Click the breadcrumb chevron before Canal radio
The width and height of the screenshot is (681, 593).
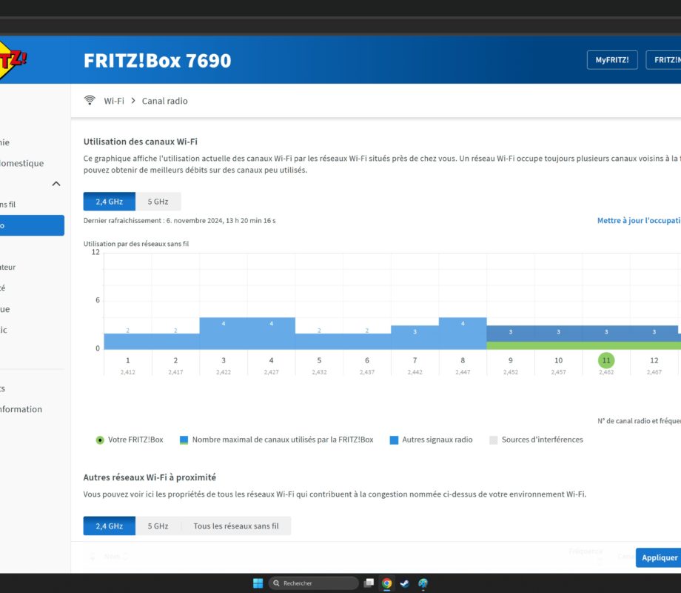[133, 101]
